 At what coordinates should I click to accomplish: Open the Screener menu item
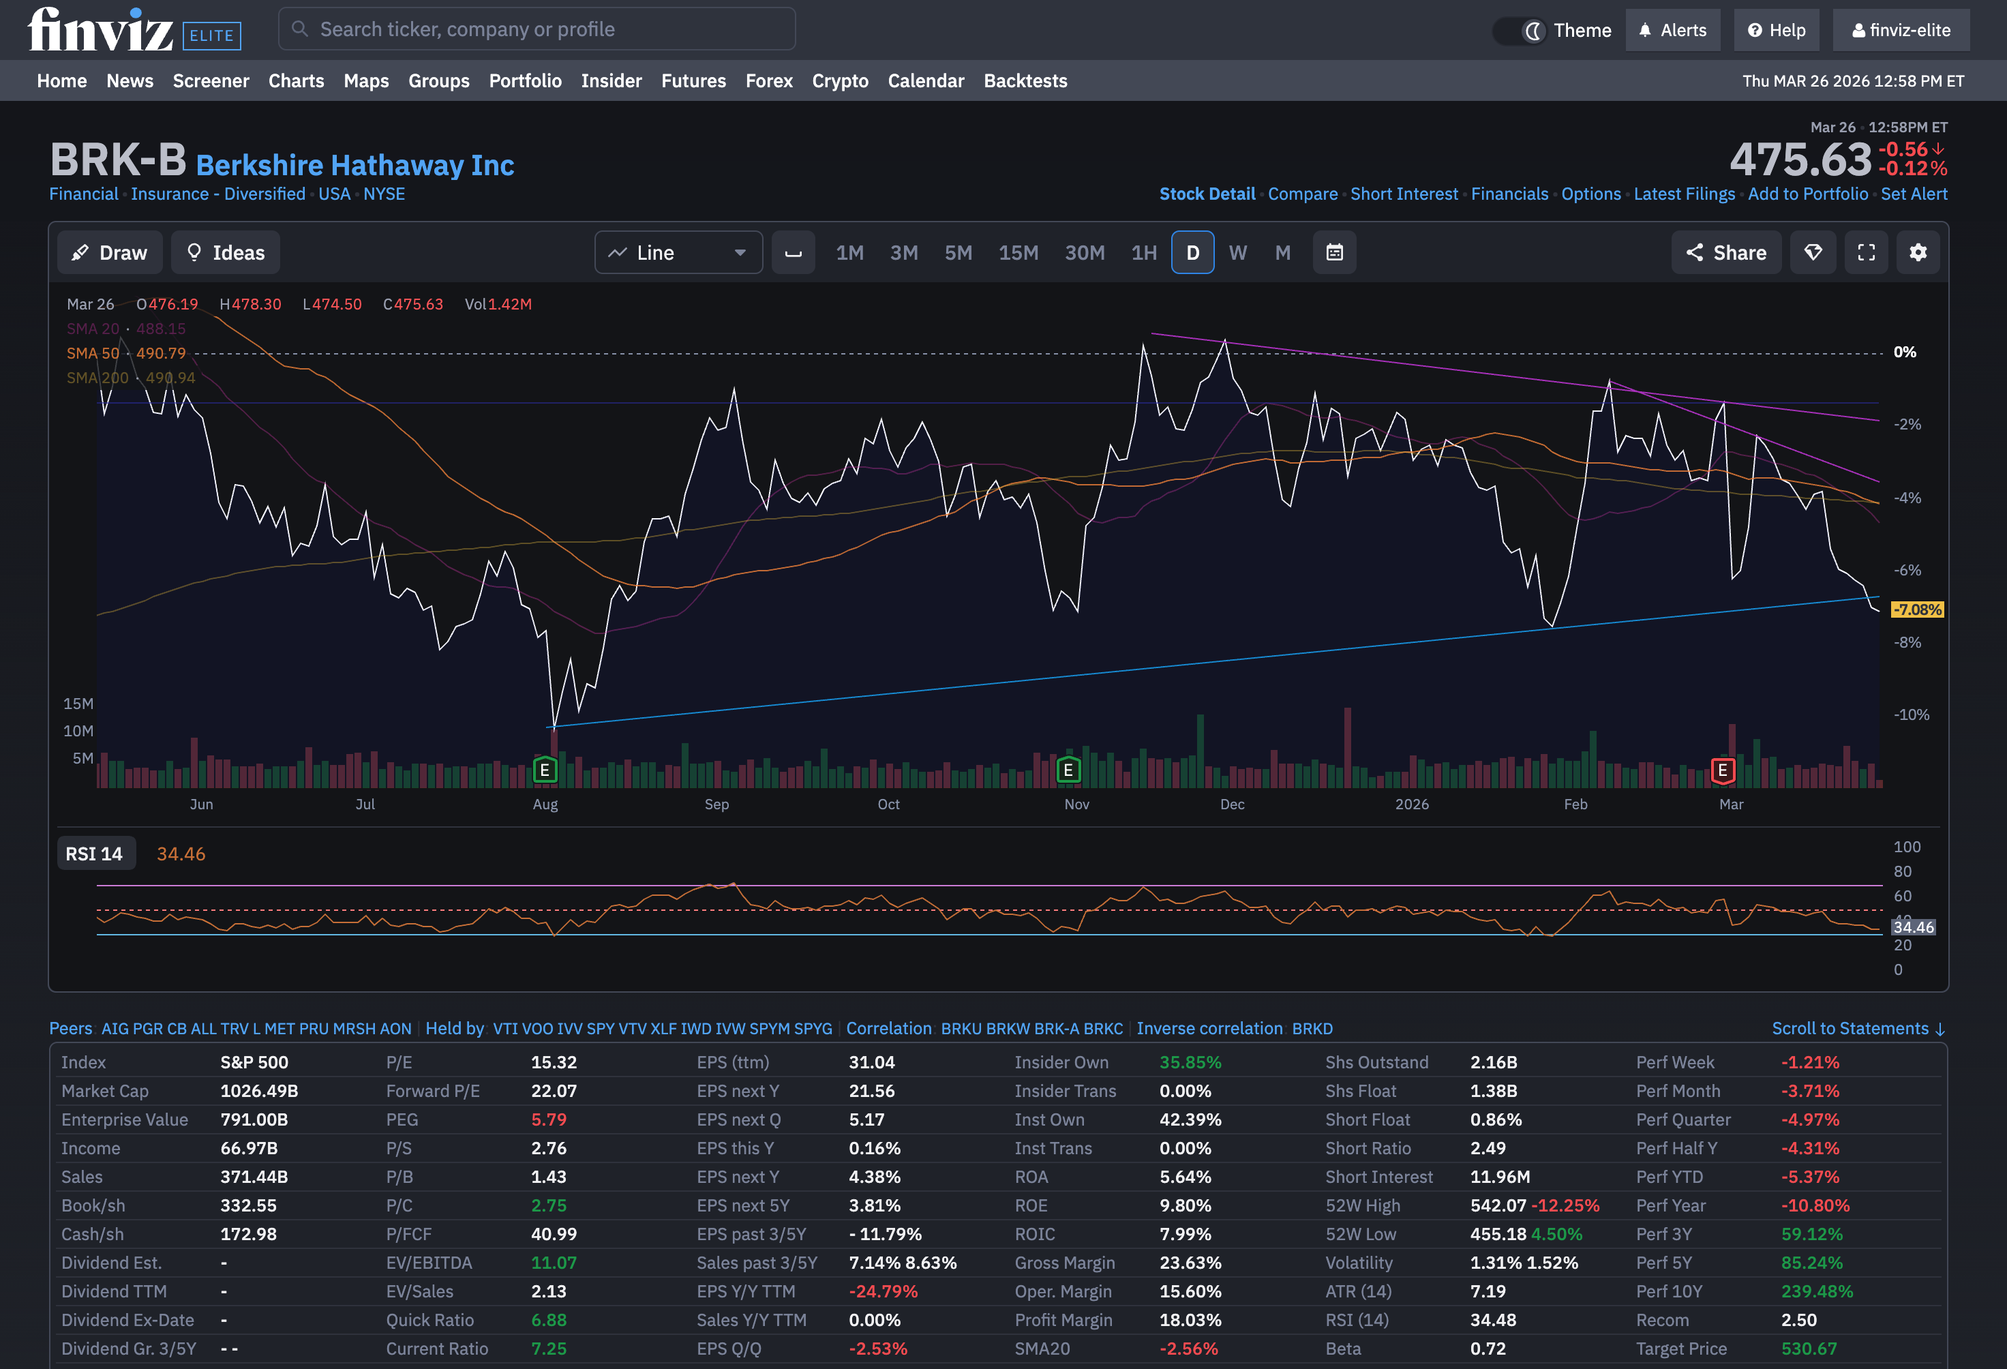pyautogui.click(x=211, y=81)
